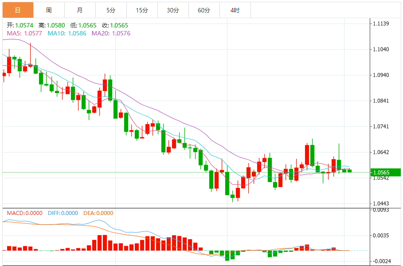Click the 1.1040 price axis label
The width and height of the screenshot is (403, 266).
[381, 49]
